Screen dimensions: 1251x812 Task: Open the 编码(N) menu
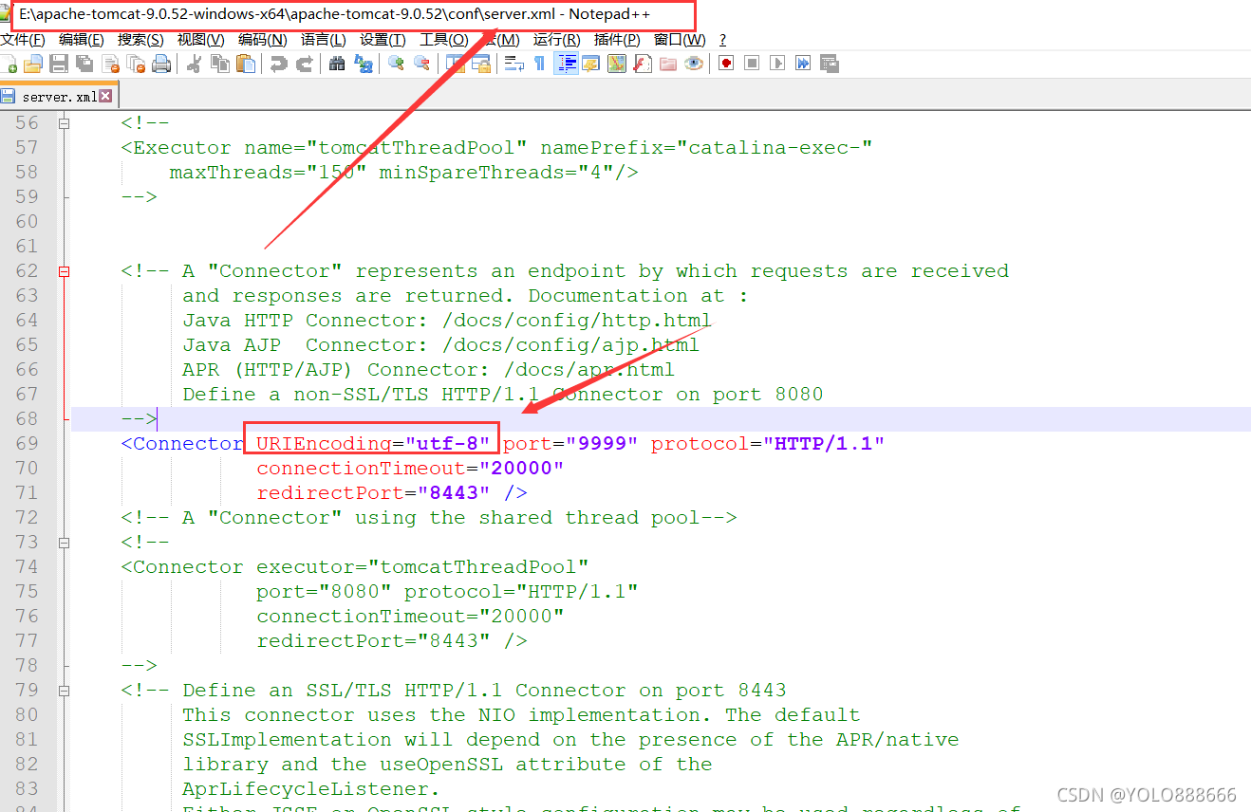(262, 40)
